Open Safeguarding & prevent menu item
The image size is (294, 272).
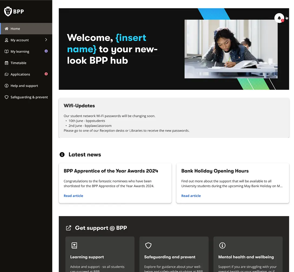26,97
